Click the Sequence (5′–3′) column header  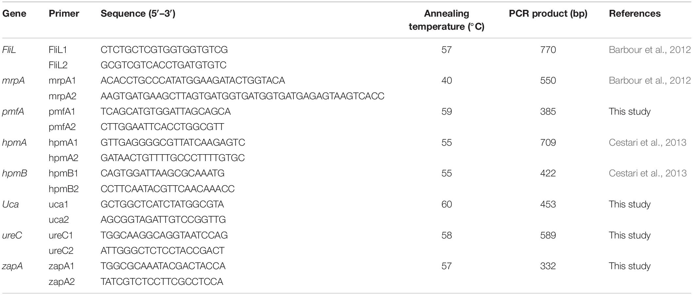click(138, 13)
